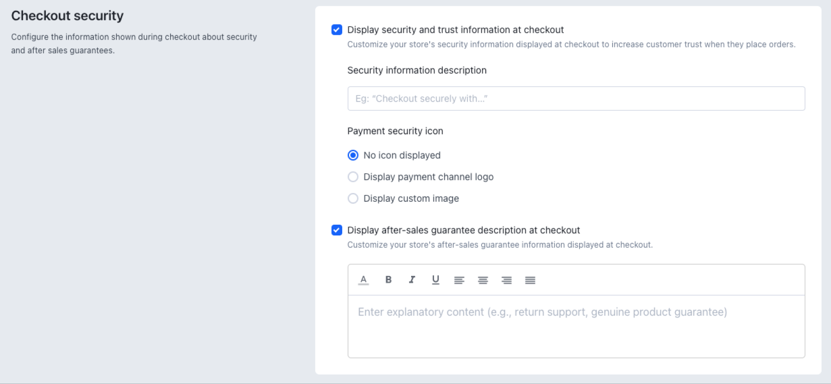Align text left in the editor
Viewport: 831px width, 384px height.
459,280
